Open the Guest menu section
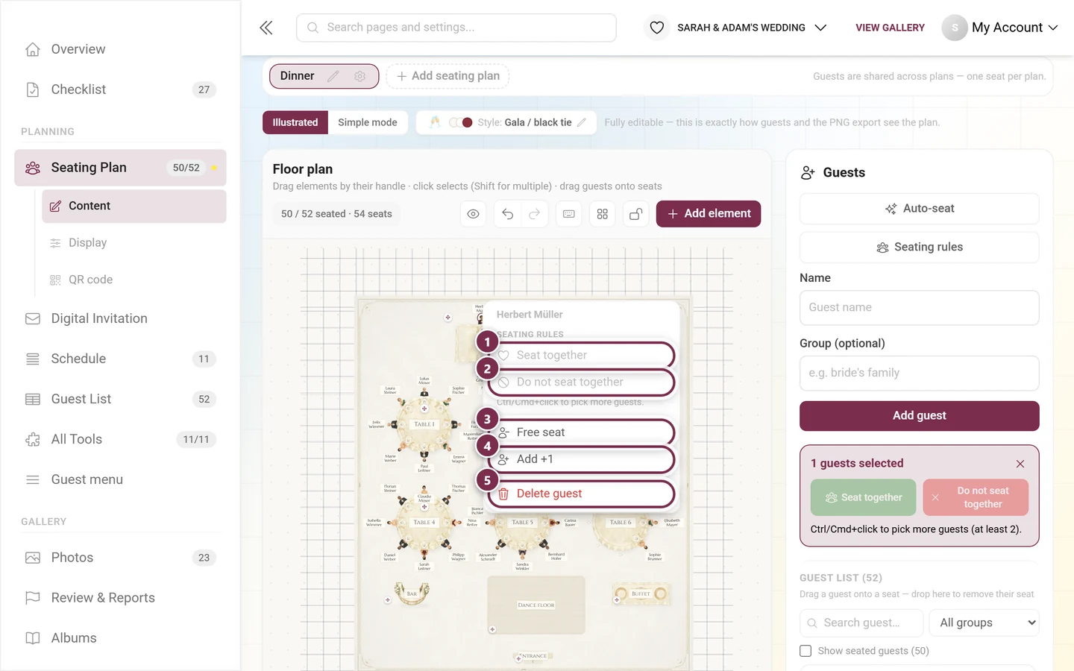 click(x=120, y=479)
